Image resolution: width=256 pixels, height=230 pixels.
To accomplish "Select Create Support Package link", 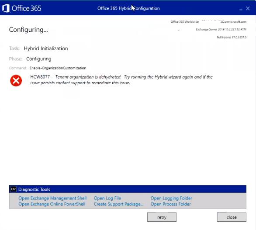I will click(x=119, y=204).
